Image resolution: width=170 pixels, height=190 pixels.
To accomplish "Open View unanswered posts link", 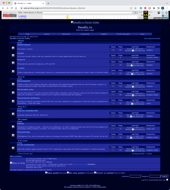I will point(152,39).
